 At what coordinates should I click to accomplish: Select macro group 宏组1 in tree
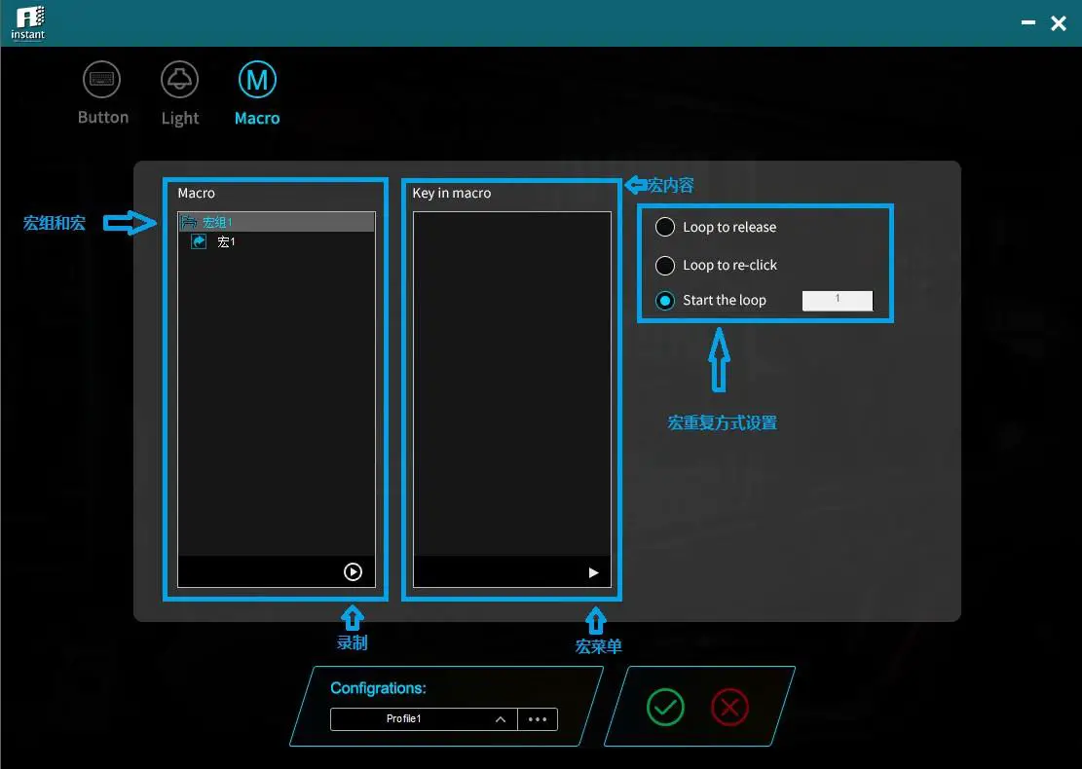[276, 222]
